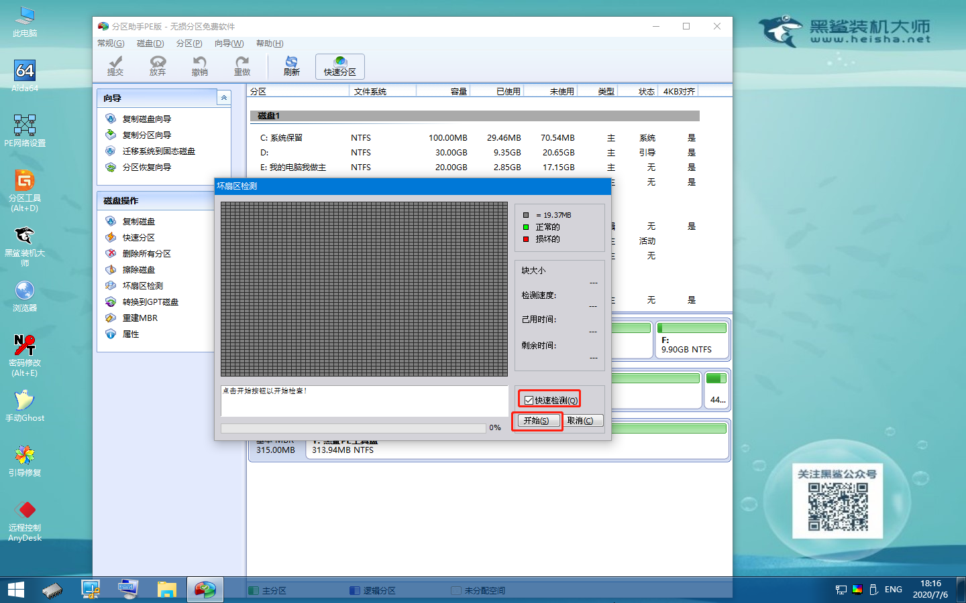
Task: Click the ENG language indicator
Action: (893, 590)
